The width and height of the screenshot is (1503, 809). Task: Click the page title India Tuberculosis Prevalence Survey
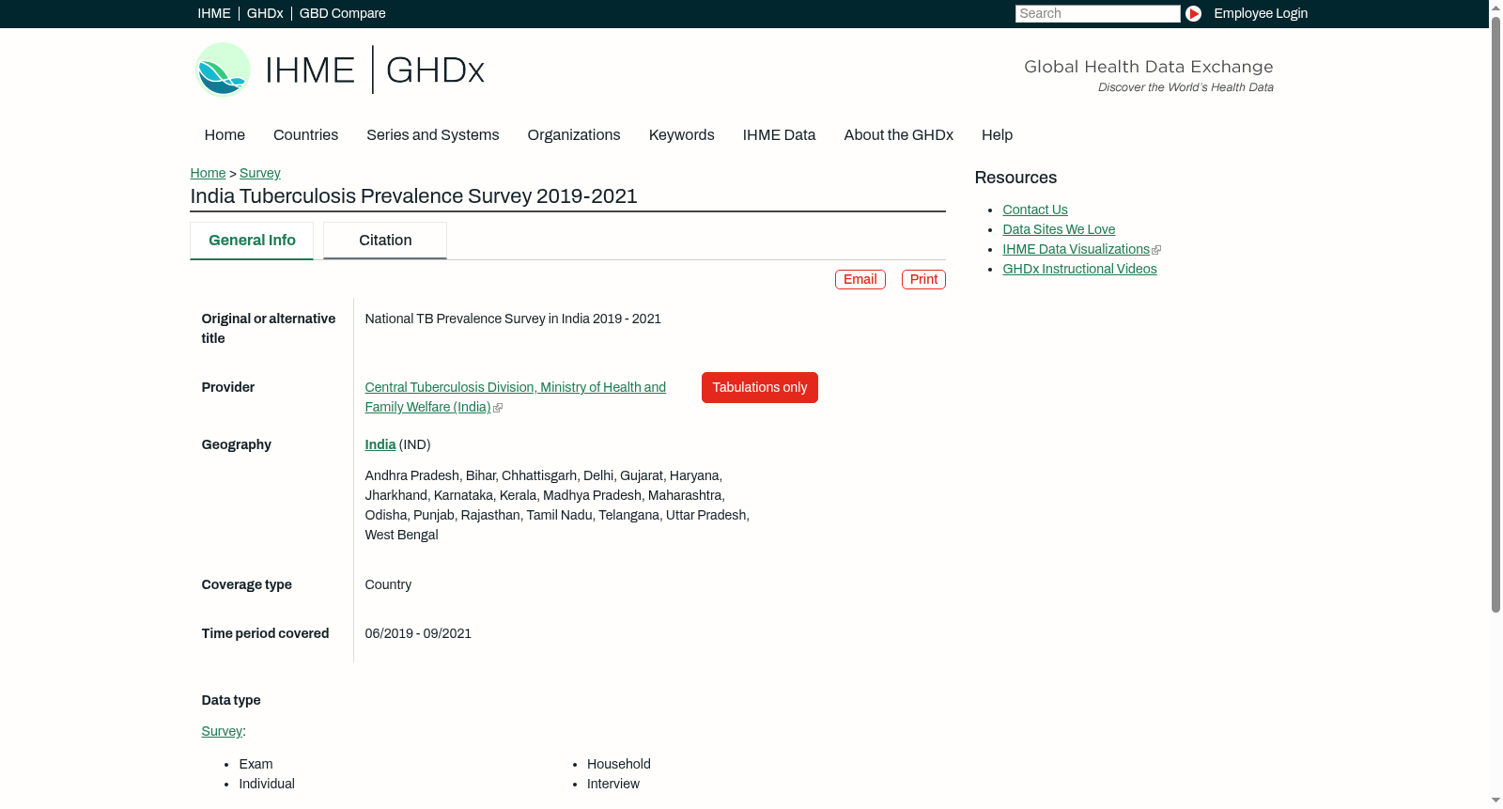[413, 196]
